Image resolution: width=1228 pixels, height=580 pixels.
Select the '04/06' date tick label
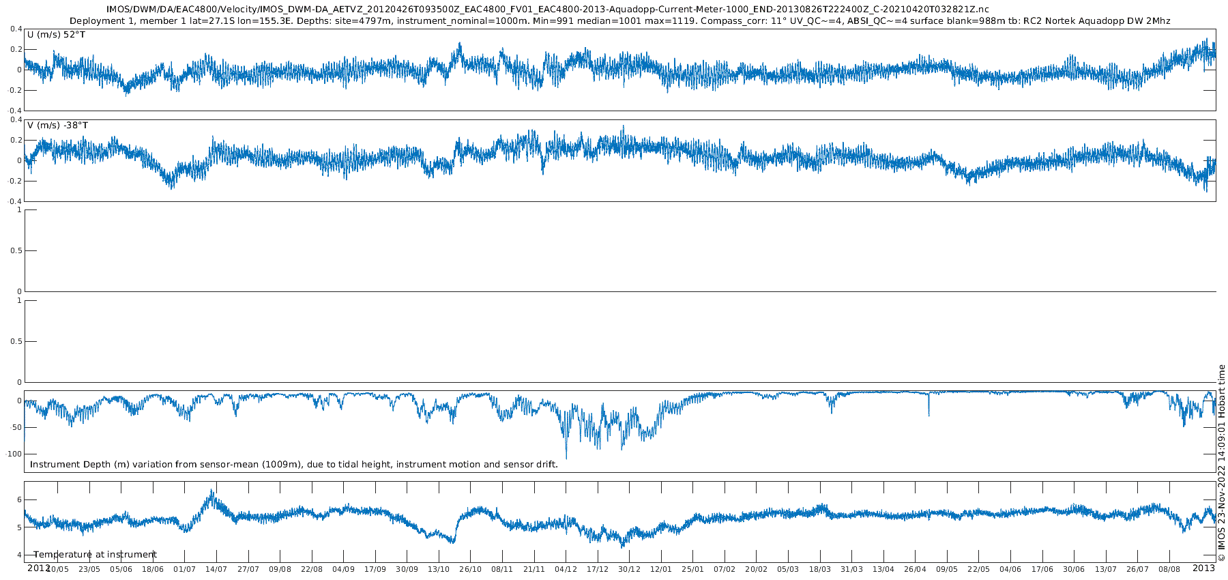coord(1010,569)
